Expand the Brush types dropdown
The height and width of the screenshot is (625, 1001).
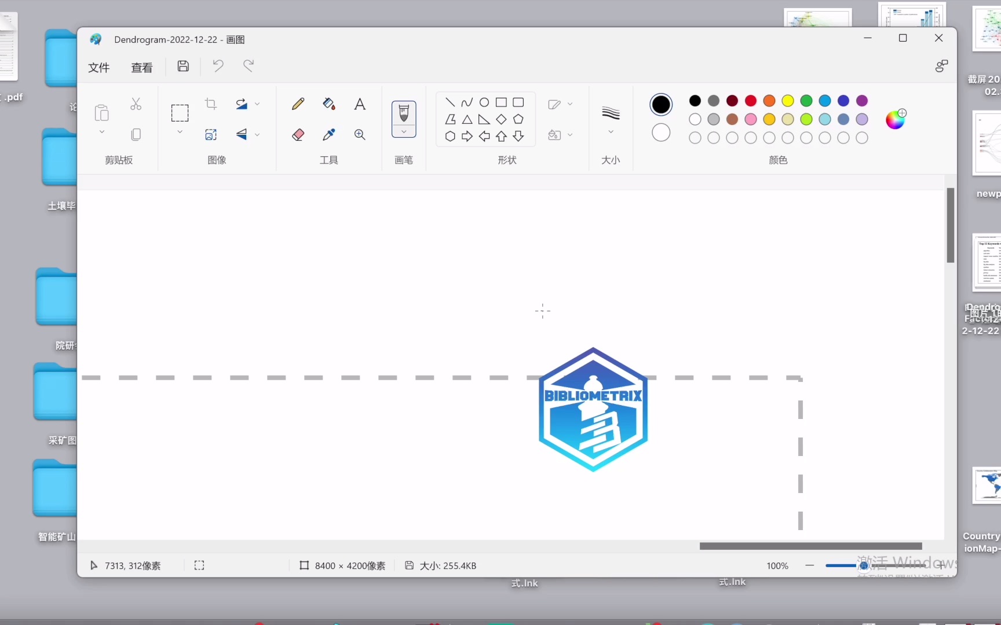(404, 132)
